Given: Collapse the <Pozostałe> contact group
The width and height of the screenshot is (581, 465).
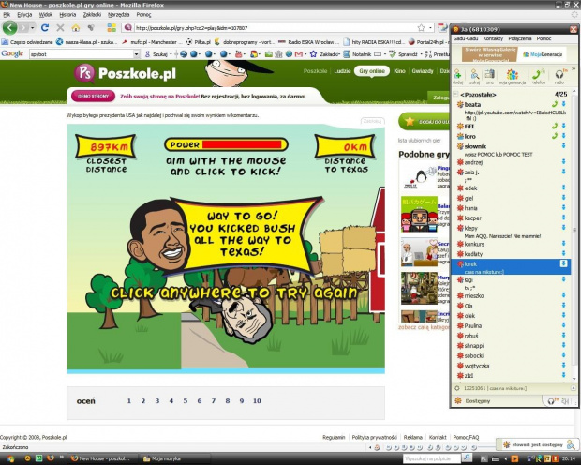Looking at the screenshot, I should click(455, 94).
